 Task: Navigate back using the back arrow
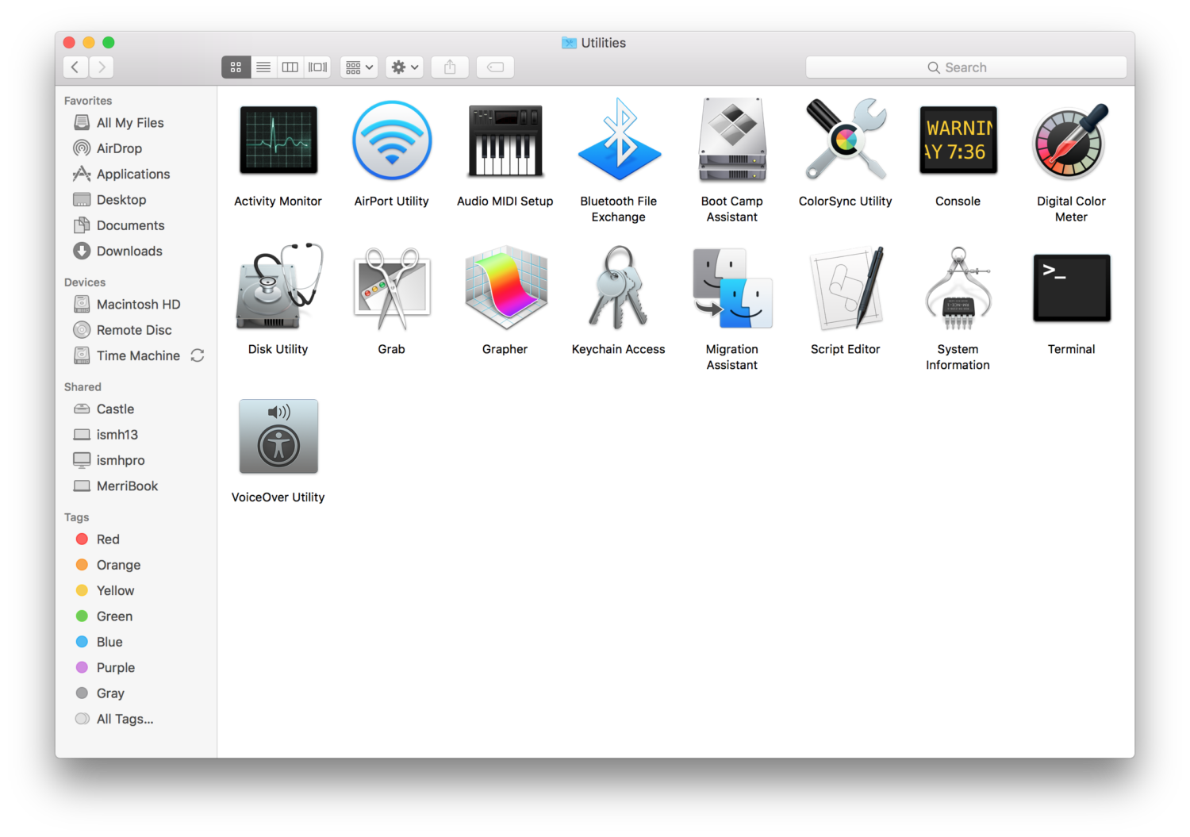(x=75, y=67)
